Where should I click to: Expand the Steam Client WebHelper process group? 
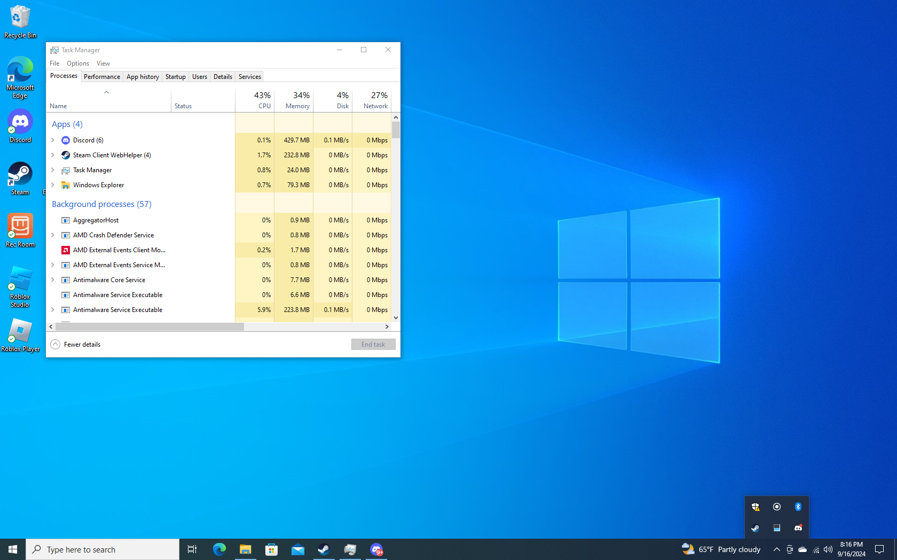click(53, 155)
